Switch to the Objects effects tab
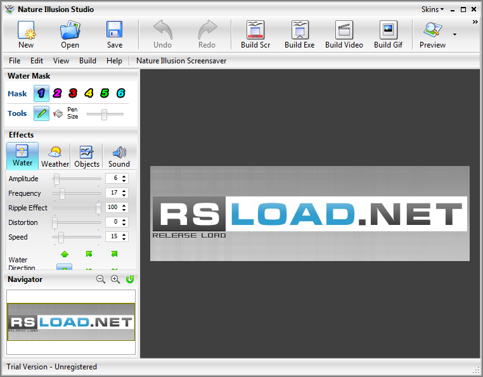This screenshot has width=483, height=377. click(x=87, y=157)
